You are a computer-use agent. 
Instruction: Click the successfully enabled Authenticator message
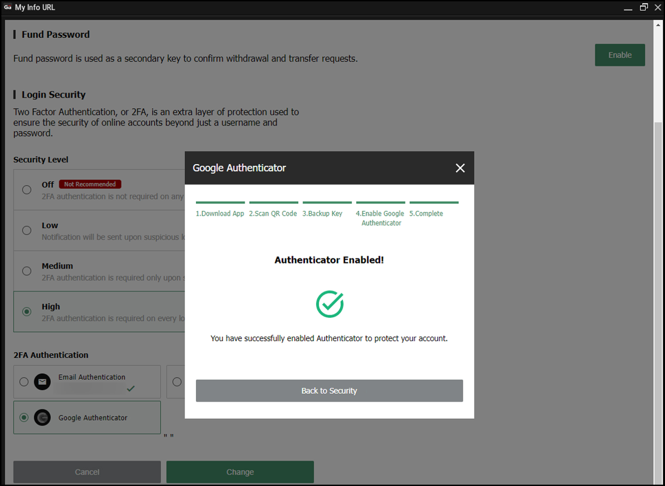pyautogui.click(x=329, y=339)
